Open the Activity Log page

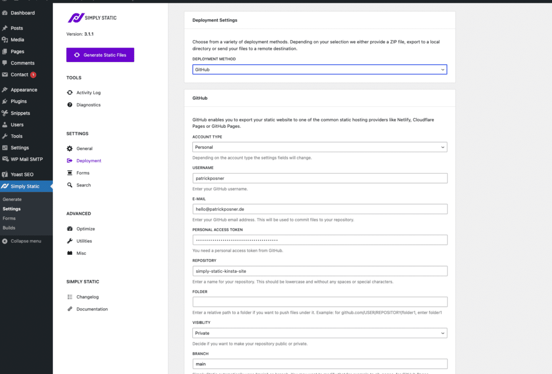[88, 93]
